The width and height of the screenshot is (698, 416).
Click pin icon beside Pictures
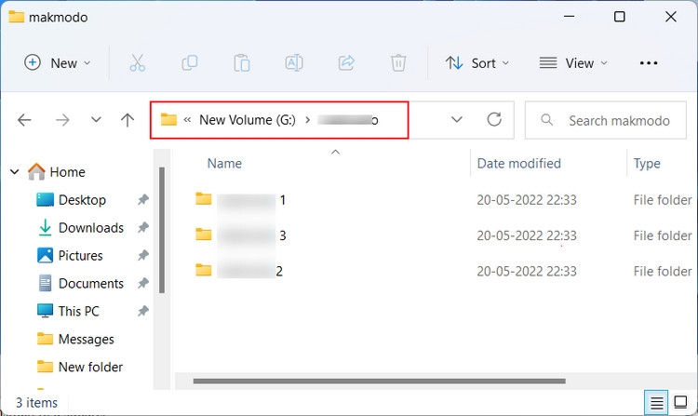(x=143, y=255)
